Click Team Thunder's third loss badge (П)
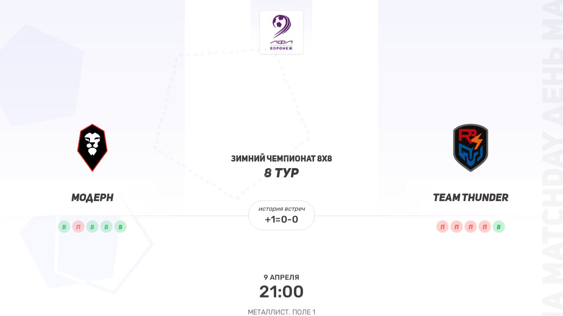The image size is (563, 316). coord(471,227)
